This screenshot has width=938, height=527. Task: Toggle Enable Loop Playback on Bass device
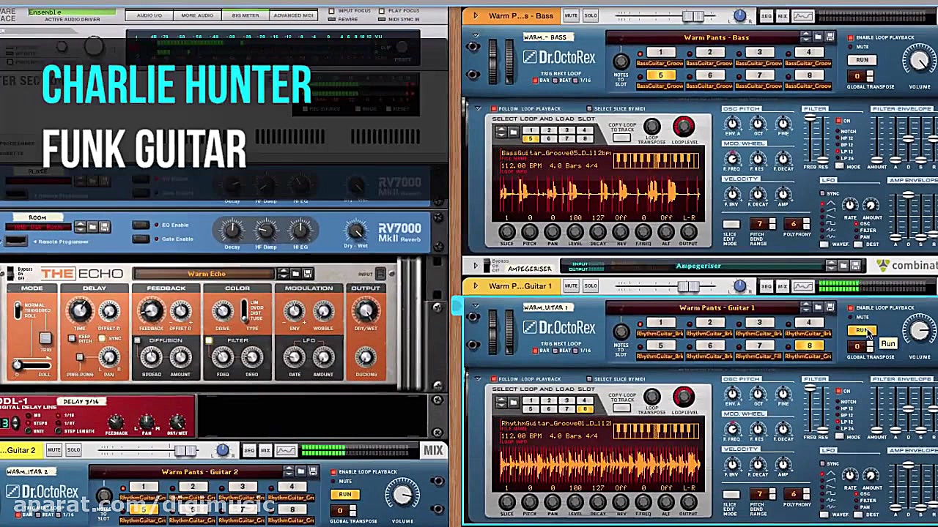(x=851, y=37)
